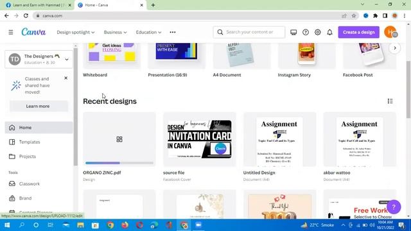Go to Home in sidebar
Viewport: 411px width, 231px height.
coord(39,128)
